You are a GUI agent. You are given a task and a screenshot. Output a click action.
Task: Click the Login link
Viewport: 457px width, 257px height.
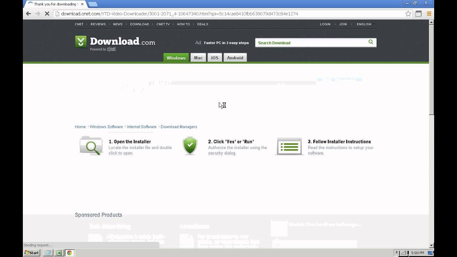(x=325, y=24)
